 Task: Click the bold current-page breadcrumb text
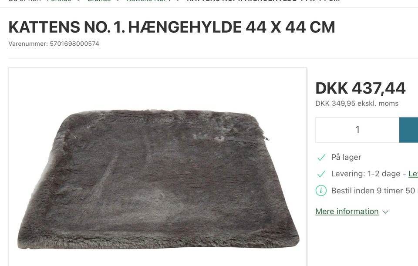pos(263,1)
